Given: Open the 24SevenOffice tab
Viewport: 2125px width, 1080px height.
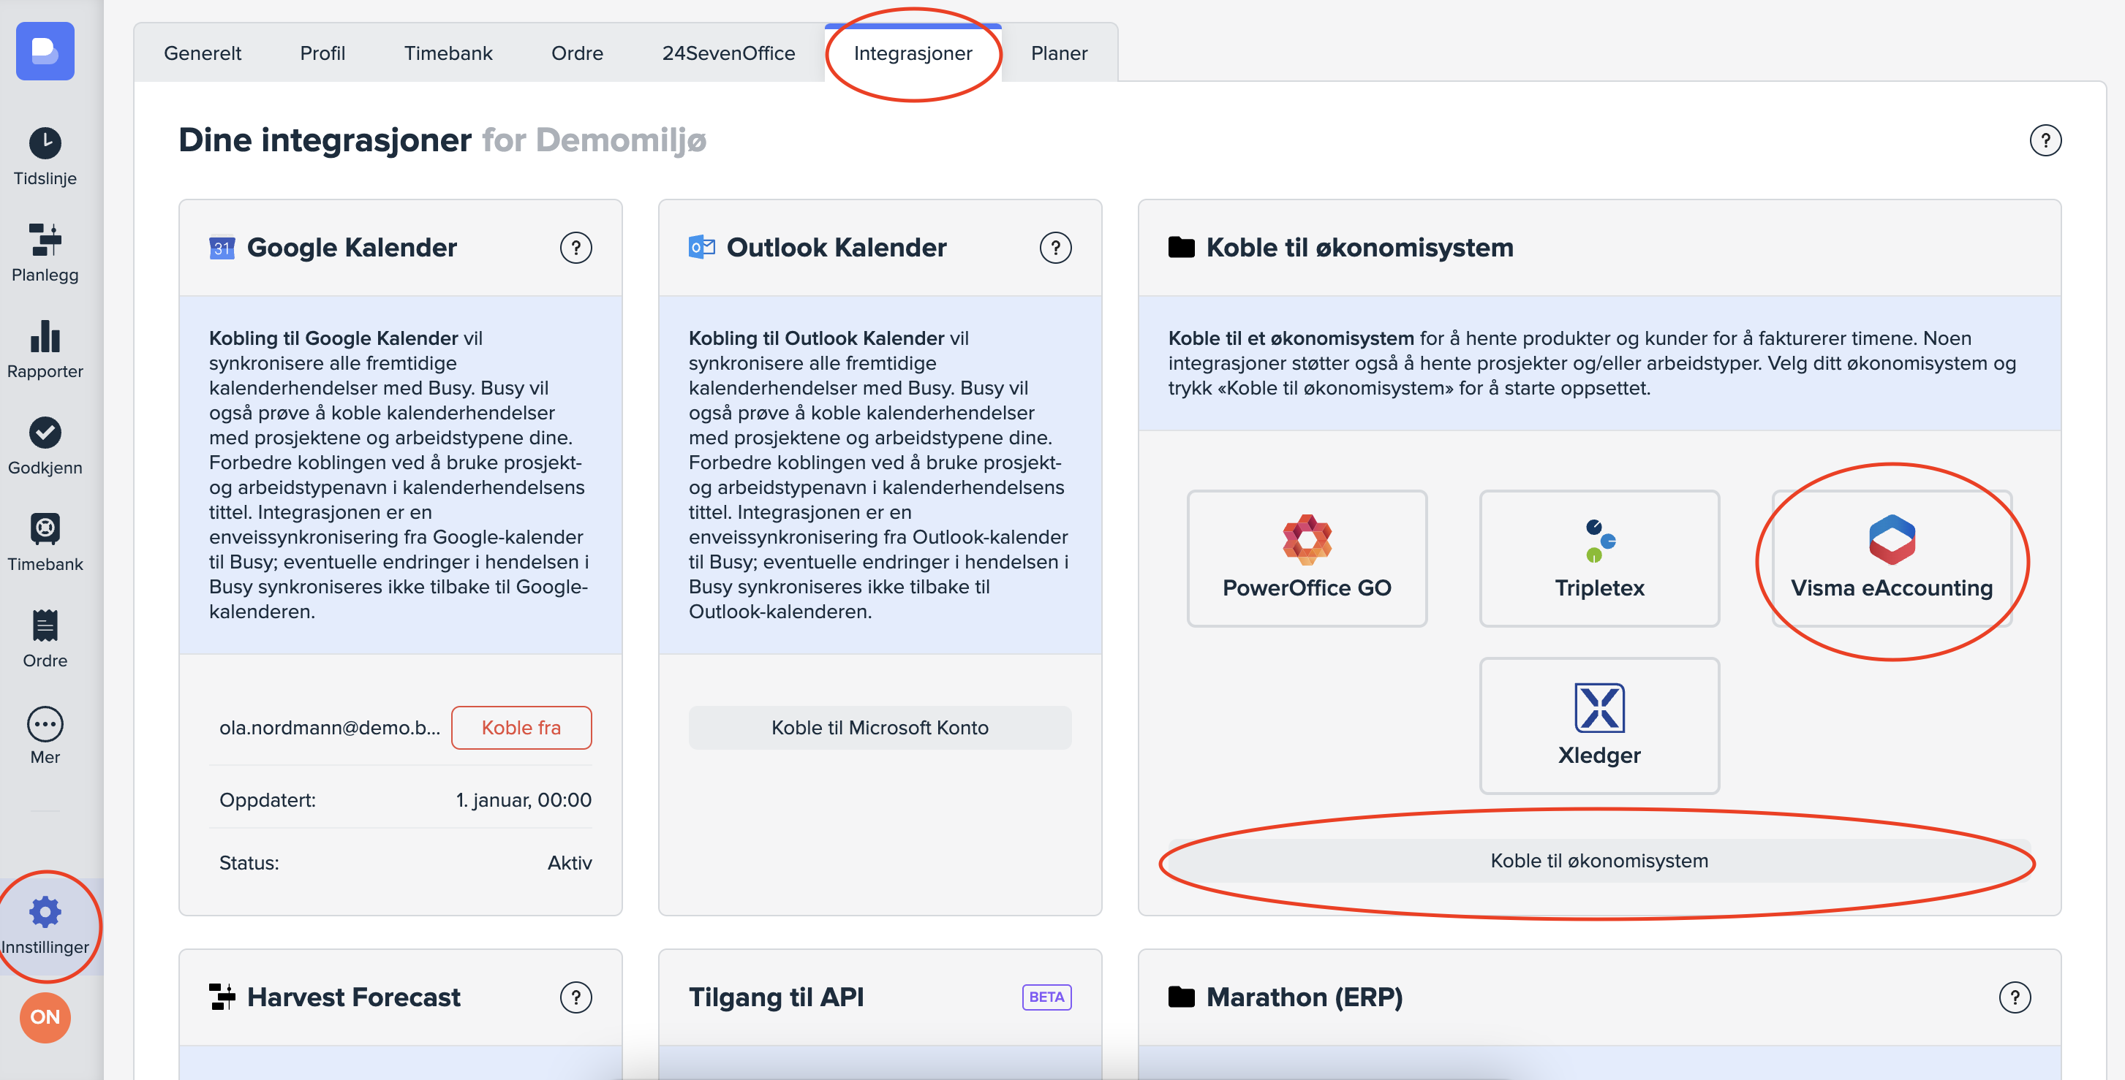Looking at the screenshot, I should (728, 53).
